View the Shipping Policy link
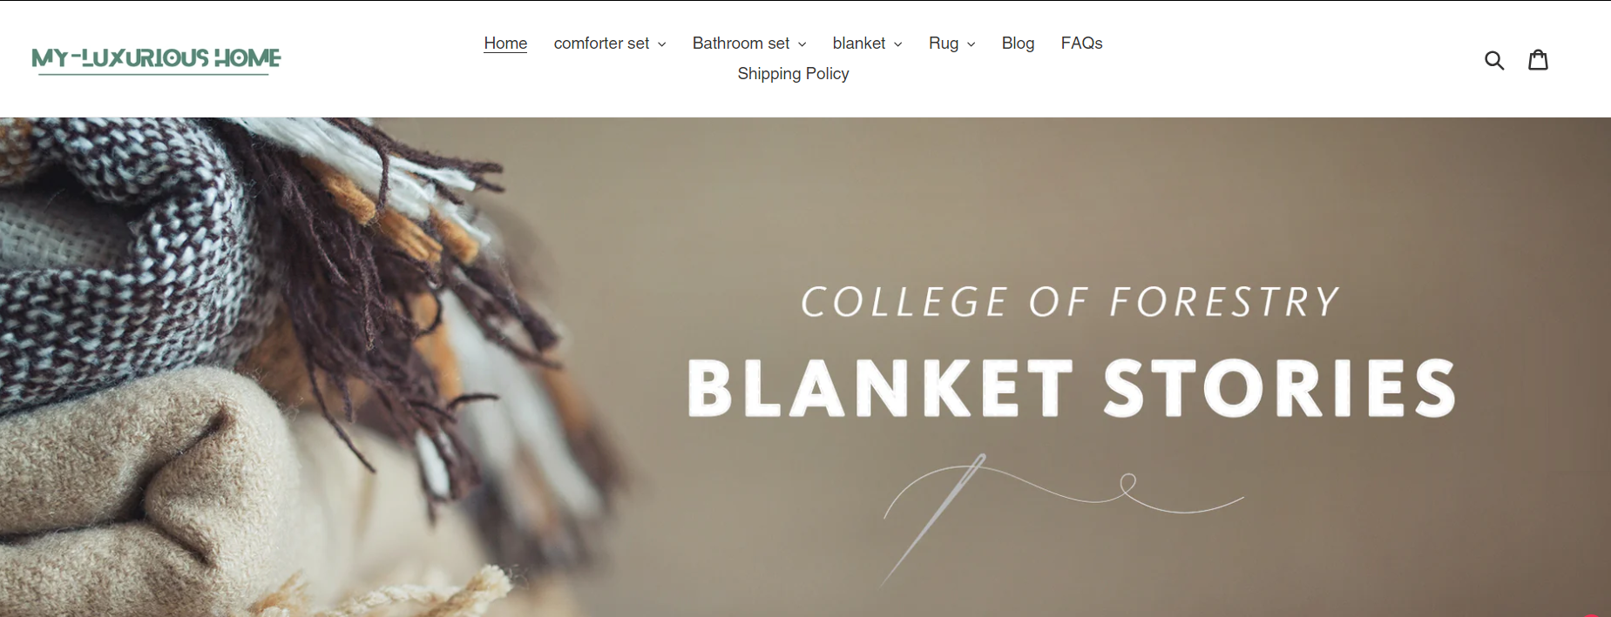Screen dimensions: 1611x617 pyautogui.click(x=793, y=74)
